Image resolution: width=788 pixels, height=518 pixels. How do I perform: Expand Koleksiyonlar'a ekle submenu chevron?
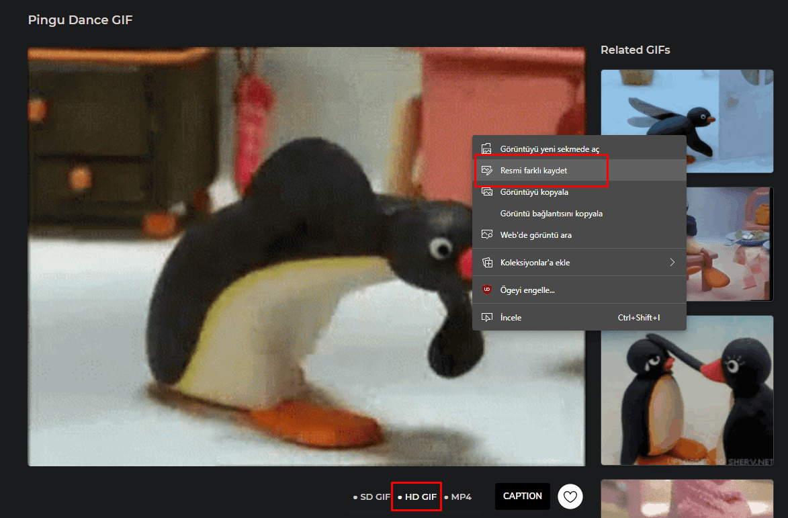(x=672, y=262)
